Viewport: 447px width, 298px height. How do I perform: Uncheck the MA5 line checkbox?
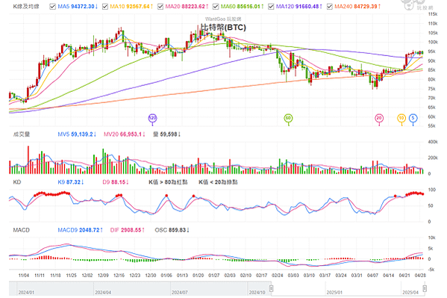tap(52, 6)
